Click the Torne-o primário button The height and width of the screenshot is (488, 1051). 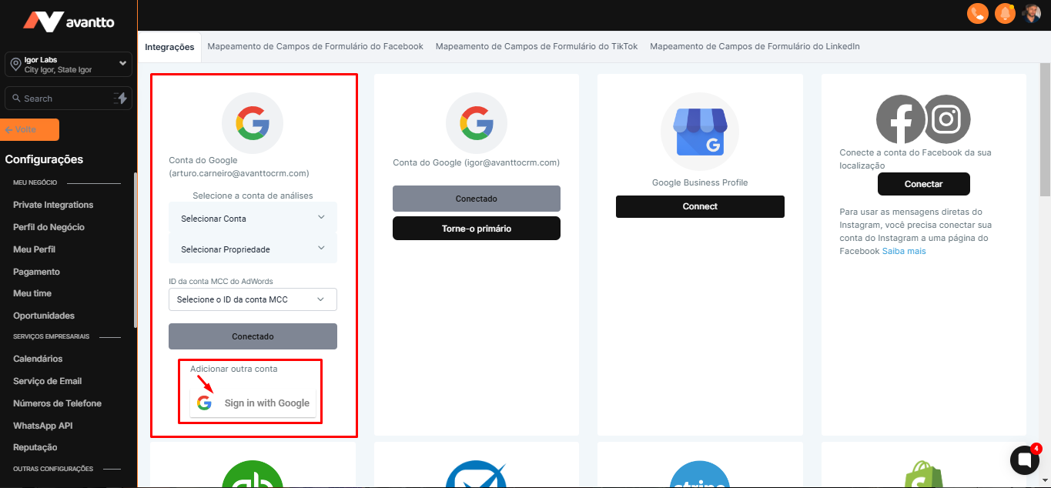476,229
